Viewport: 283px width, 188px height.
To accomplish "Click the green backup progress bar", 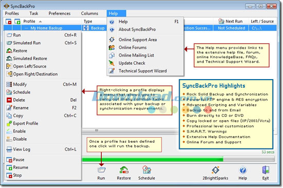I will [x=153, y=159].
